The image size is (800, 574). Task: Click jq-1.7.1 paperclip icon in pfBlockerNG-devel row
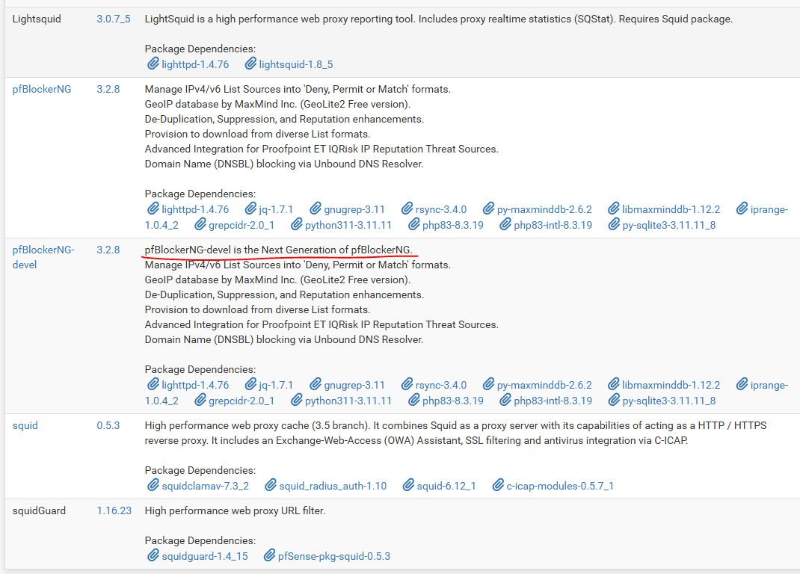[x=250, y=384]
